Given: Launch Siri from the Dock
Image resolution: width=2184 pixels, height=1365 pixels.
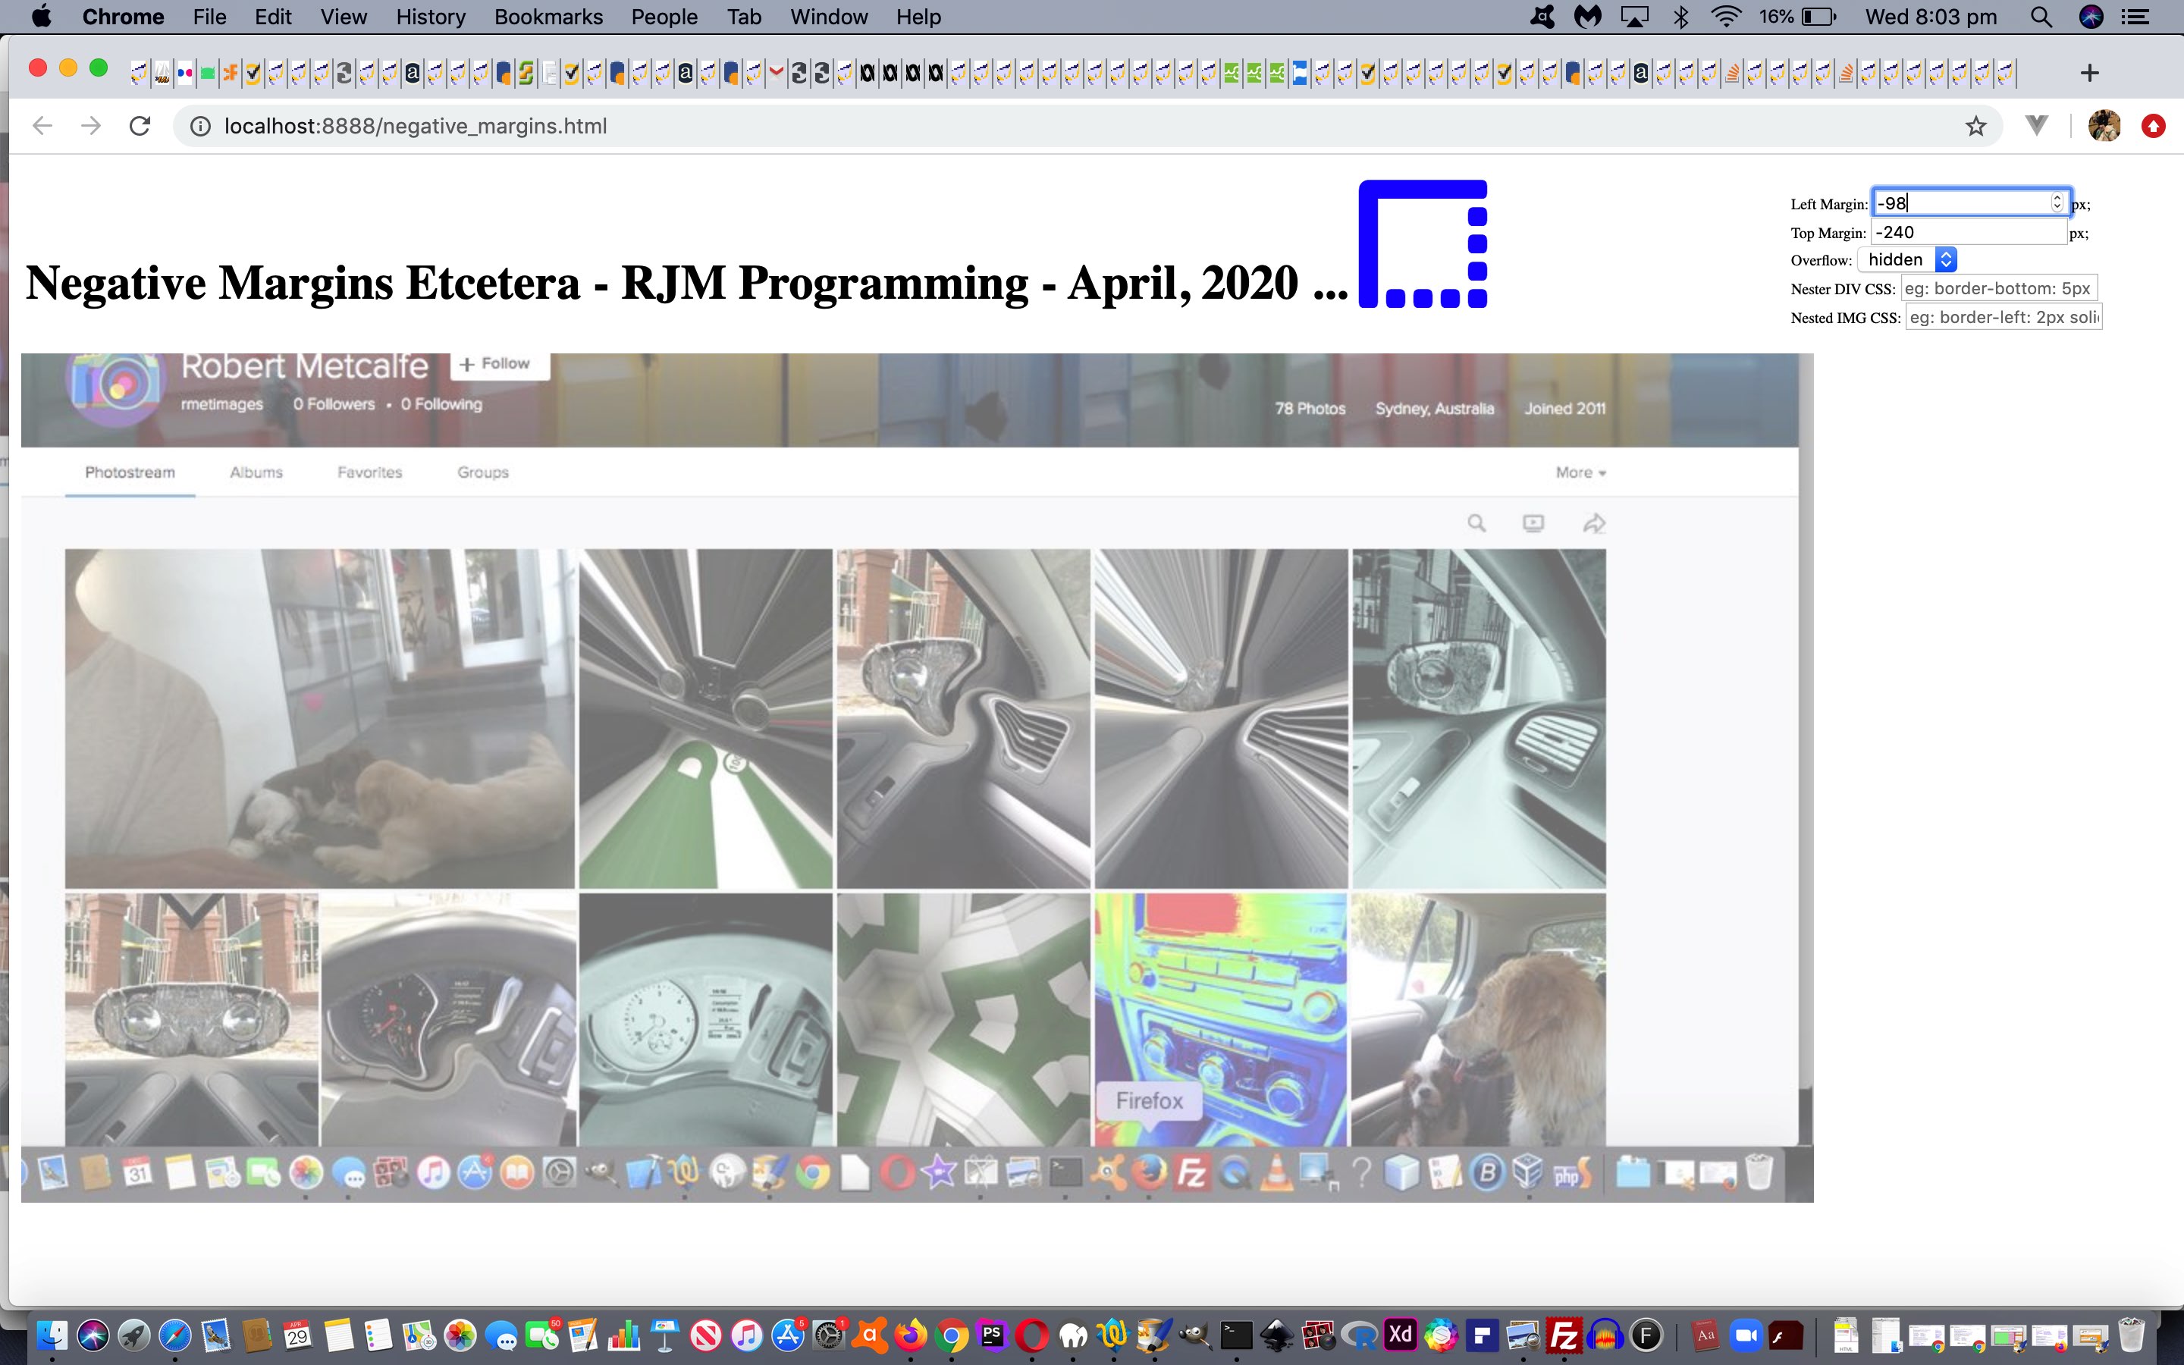Looking at the screenshot, I should (92, 1335).
